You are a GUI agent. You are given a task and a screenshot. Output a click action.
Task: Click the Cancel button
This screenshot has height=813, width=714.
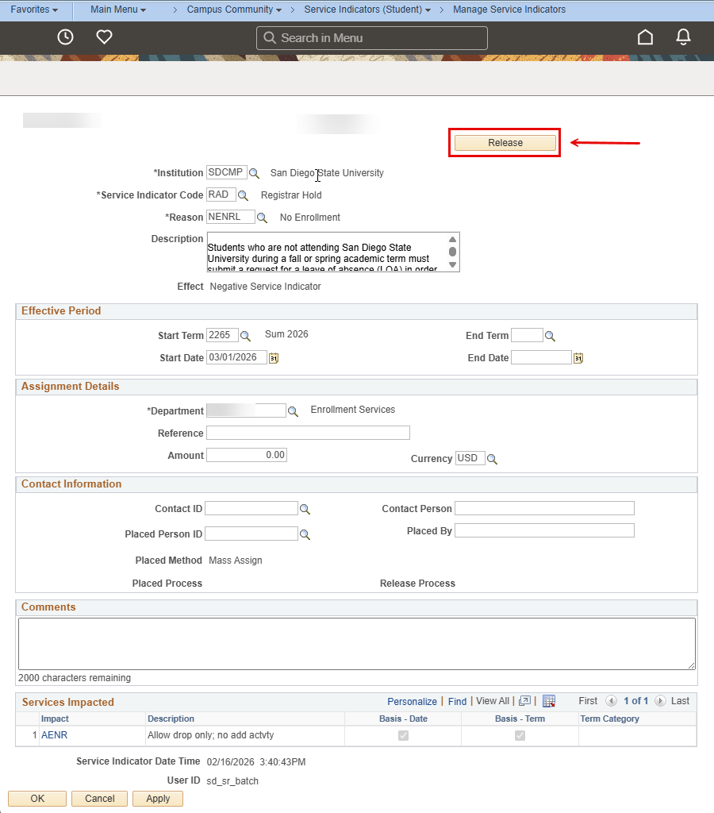tap(99, 799)
